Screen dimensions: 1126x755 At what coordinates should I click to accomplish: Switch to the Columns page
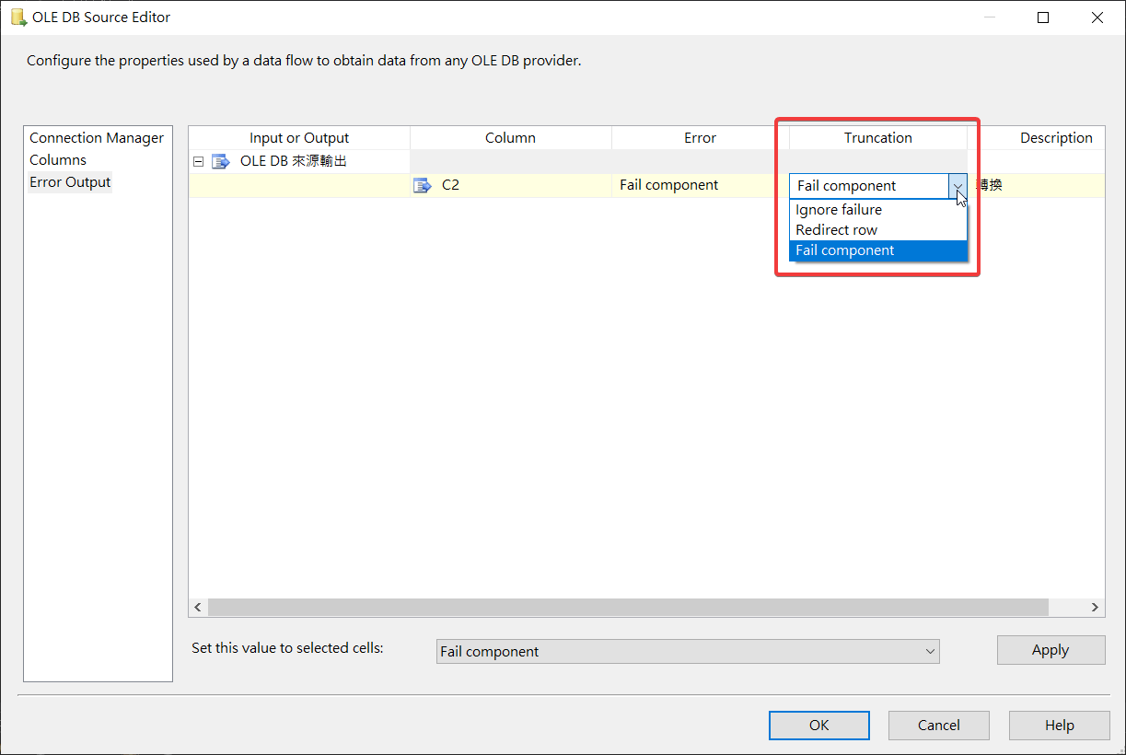coord(58,160)
